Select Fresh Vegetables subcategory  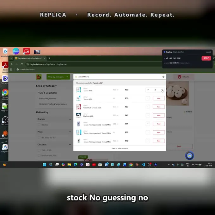(47, 98)
